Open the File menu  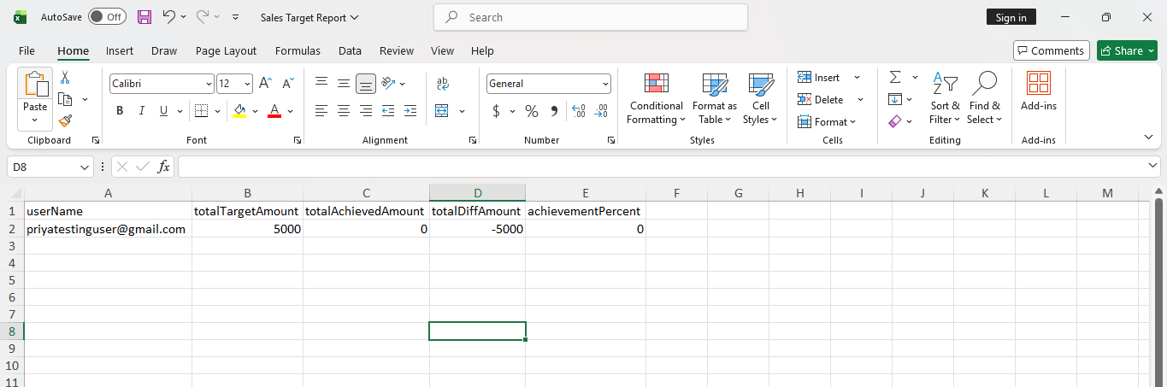point(27,50)
